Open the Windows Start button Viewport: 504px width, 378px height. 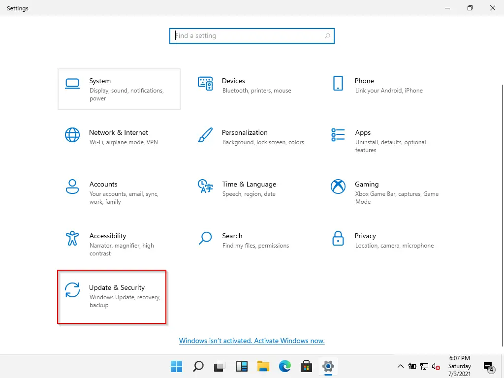coord(177,366)
